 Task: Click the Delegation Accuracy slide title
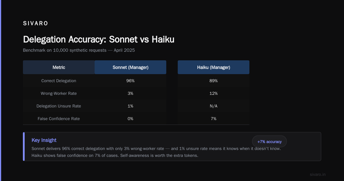click(99, 39)
